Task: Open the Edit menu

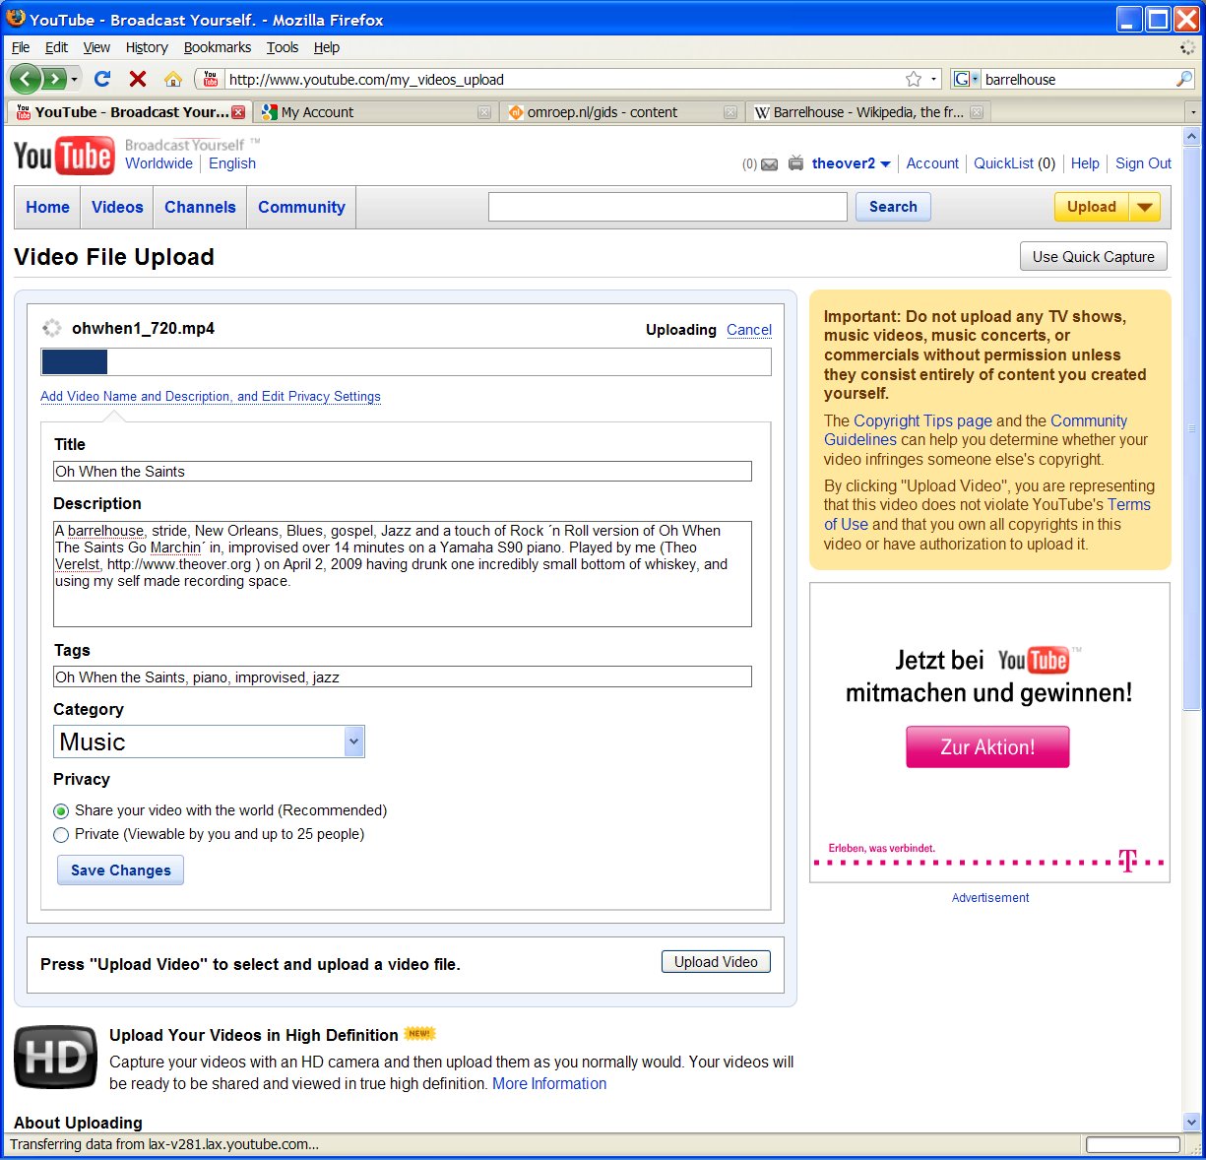Action: tap(57, 47)
